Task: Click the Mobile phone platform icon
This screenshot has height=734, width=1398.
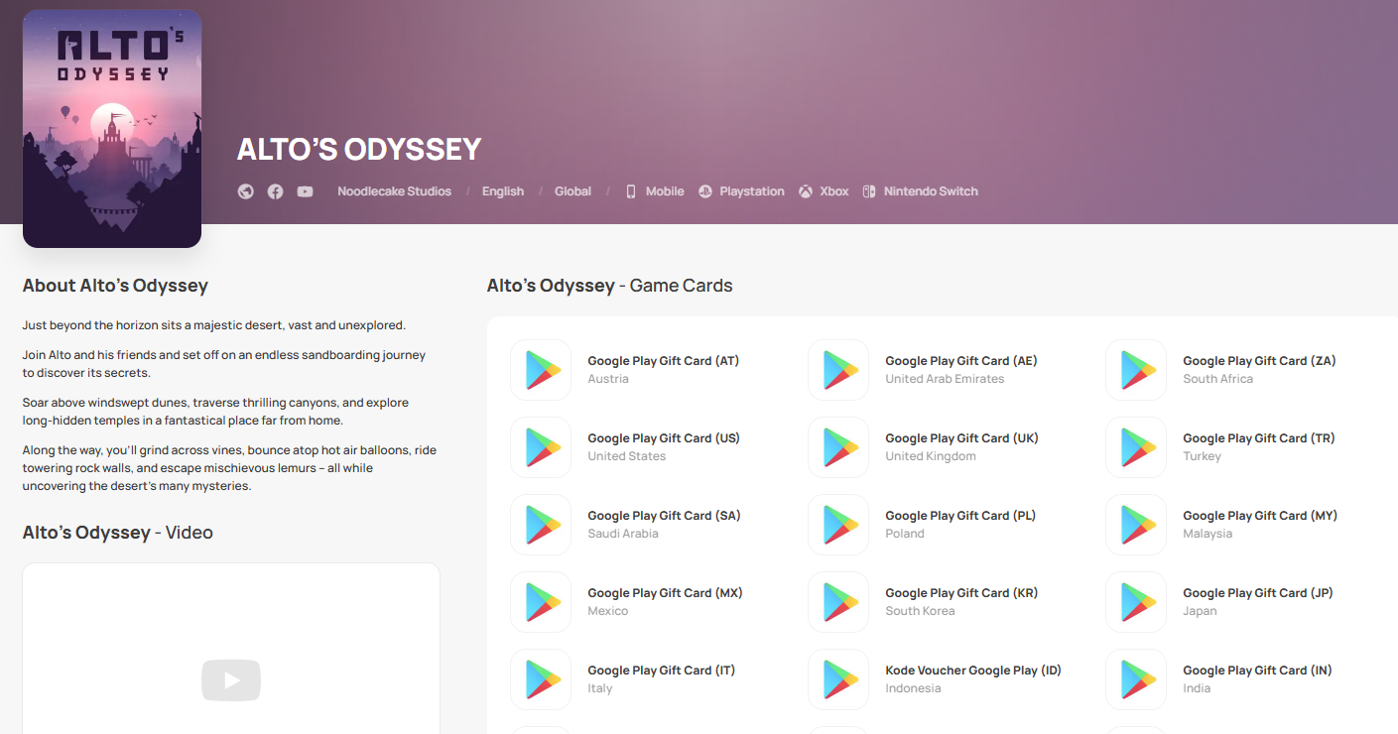Action: (631, 191)
